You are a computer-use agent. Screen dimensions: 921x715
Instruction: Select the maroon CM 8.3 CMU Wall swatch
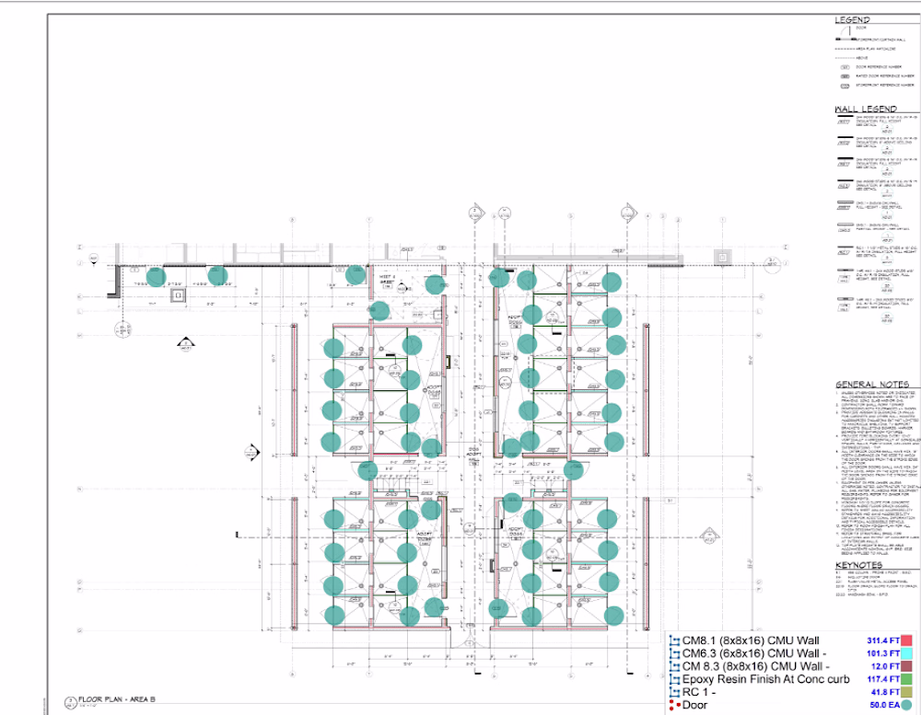coord(907,666)
